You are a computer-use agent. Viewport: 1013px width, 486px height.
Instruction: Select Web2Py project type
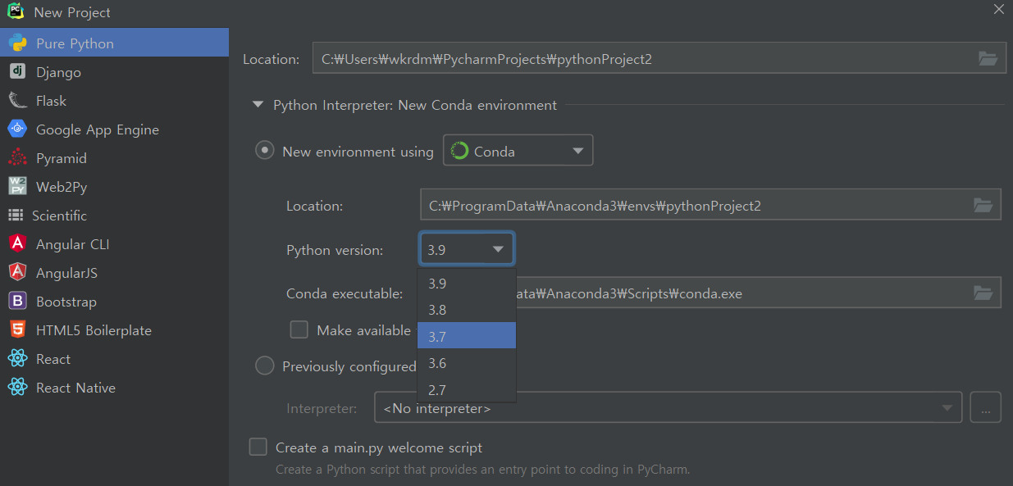(x=114, y=187)
